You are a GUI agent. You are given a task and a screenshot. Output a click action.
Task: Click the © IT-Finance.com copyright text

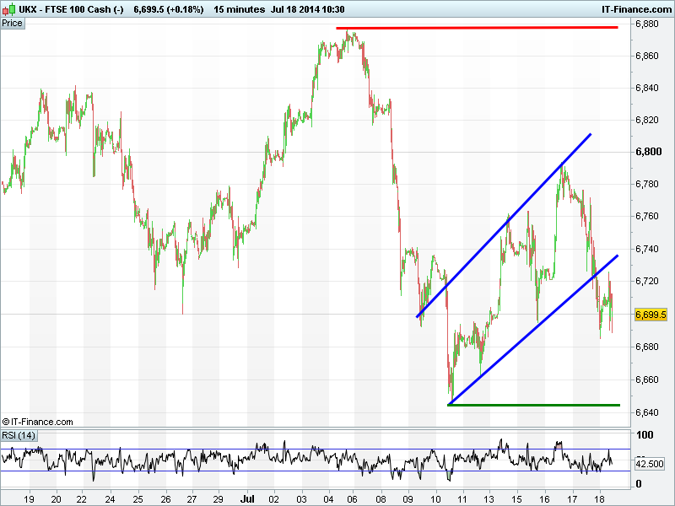(38, 422)
